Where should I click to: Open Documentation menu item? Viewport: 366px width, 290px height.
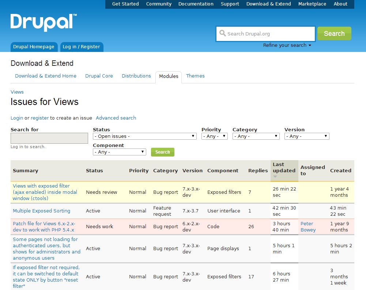point(196,4)
